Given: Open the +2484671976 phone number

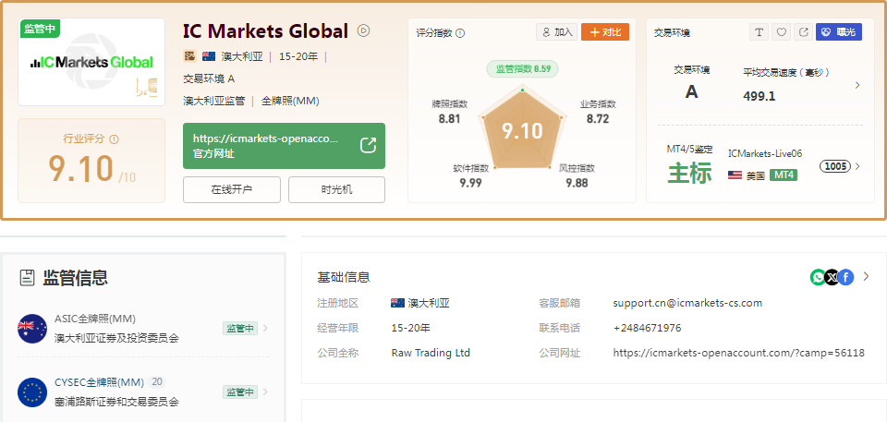Looking at the screenshot, I should (647, 328).
